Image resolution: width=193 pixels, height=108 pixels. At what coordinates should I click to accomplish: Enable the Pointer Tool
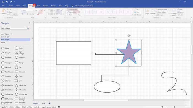click(72, 9)
